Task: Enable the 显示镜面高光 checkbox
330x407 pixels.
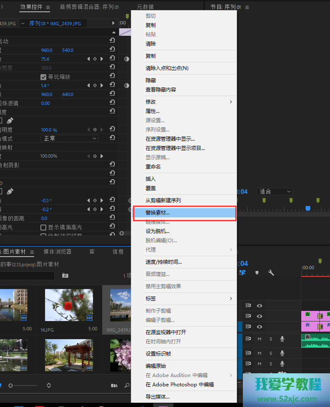Action: [43, 228]
